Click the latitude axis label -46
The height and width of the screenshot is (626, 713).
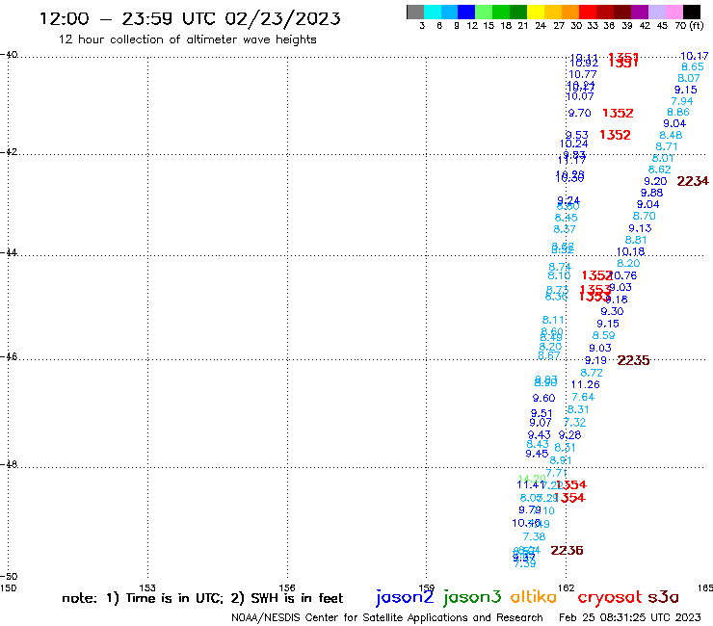coord(9,356)
